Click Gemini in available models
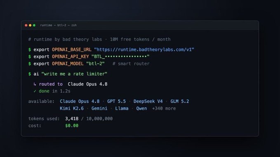The height and width of the screenshot is (157, 280). pyautogui.click(x=99, y=109)
